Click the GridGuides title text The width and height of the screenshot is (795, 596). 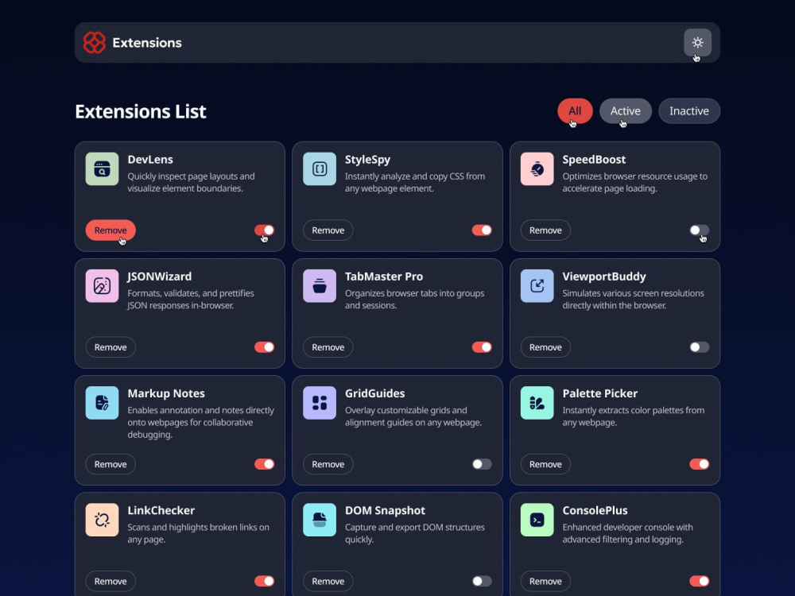pos(374,394)
